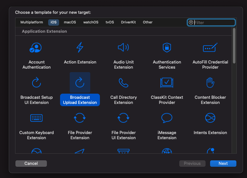
Task: Click the "Content Blocker Extension" label
Action: (210, 100)
